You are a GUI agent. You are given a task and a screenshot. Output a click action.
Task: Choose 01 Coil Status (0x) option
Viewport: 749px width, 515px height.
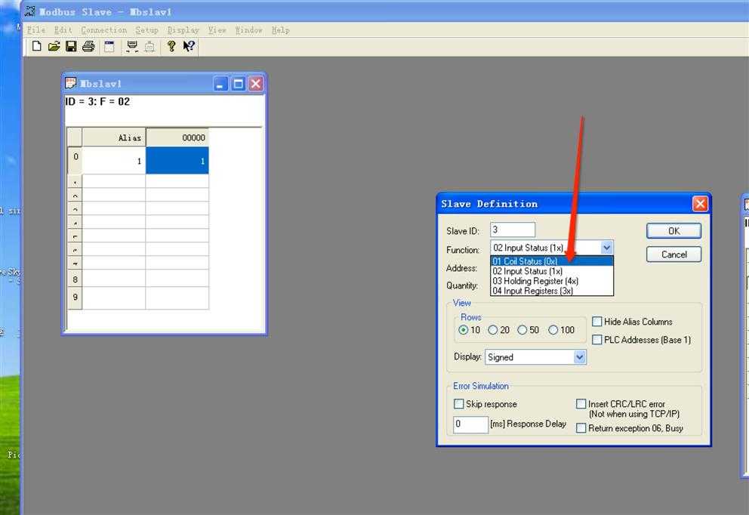(552, 261)
